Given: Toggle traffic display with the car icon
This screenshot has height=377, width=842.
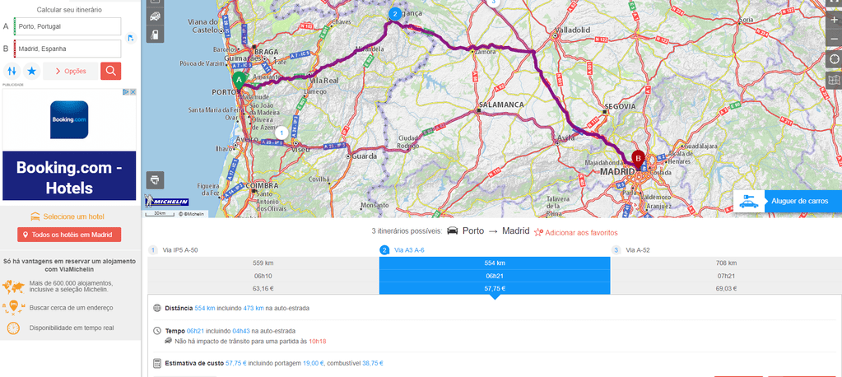Looking at the screenshot, I should [x=155, y=16].
